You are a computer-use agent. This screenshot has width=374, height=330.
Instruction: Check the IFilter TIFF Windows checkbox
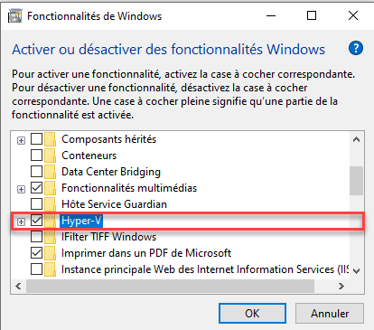pyautogui.click(x=36, y=237)
